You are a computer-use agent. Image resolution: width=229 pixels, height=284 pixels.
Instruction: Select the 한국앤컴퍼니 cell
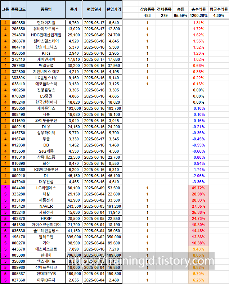click(x=46, y=102)
